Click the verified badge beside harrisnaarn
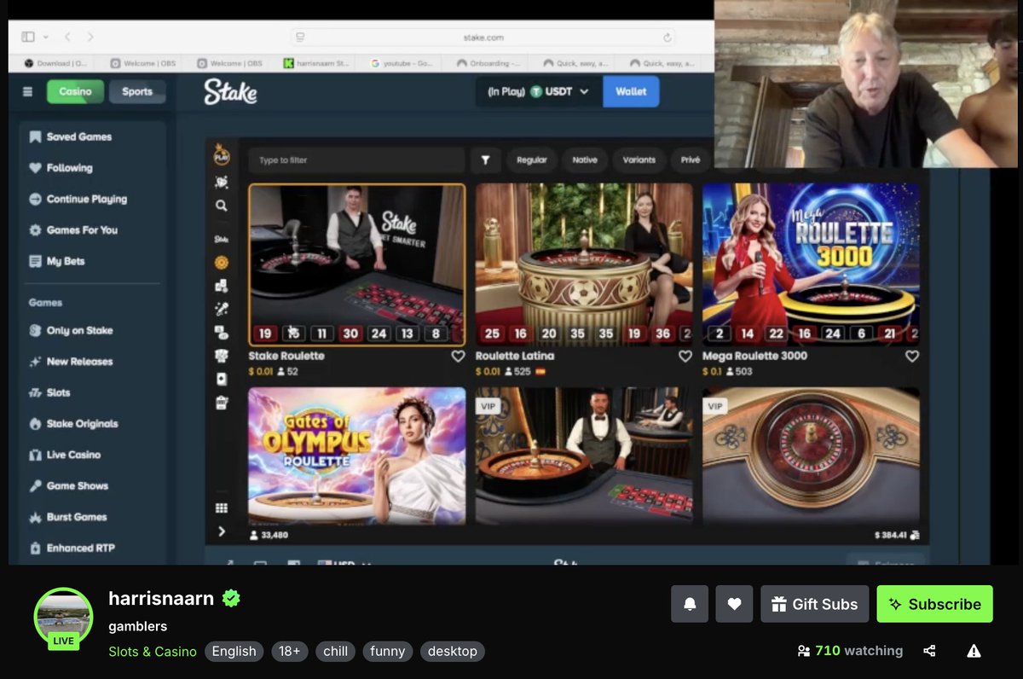 click(231, 599)
